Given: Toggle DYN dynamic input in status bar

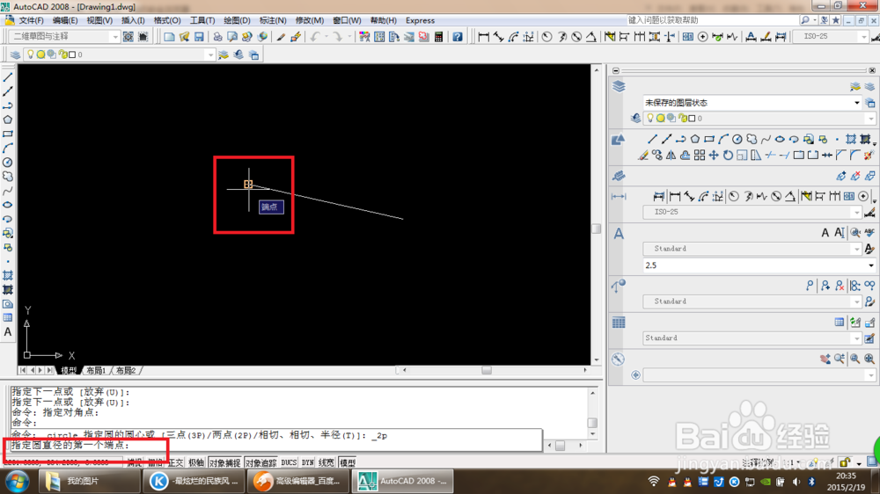Looking at the screenshot, I should tap(307, 462).
